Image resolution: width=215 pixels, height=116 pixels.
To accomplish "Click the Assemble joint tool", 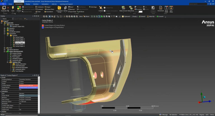I will point(138,9).
